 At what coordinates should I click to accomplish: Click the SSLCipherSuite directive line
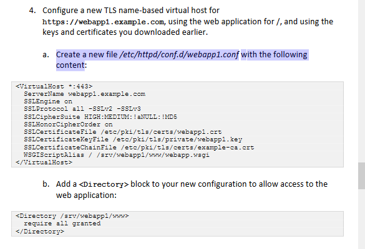(x=100, y=116)
